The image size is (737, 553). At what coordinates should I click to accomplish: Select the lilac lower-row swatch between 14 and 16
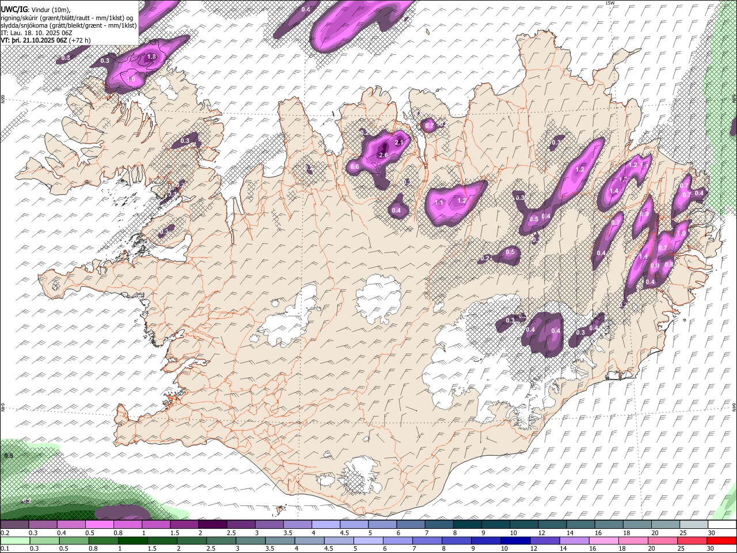coord(575,540)
